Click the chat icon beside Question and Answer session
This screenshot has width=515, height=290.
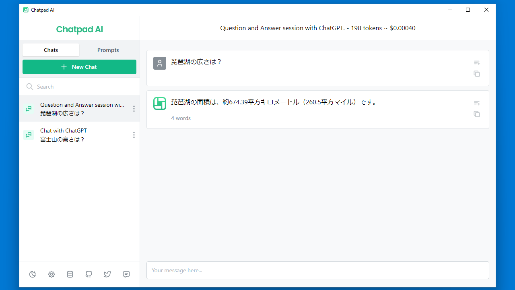pos(29,109)
